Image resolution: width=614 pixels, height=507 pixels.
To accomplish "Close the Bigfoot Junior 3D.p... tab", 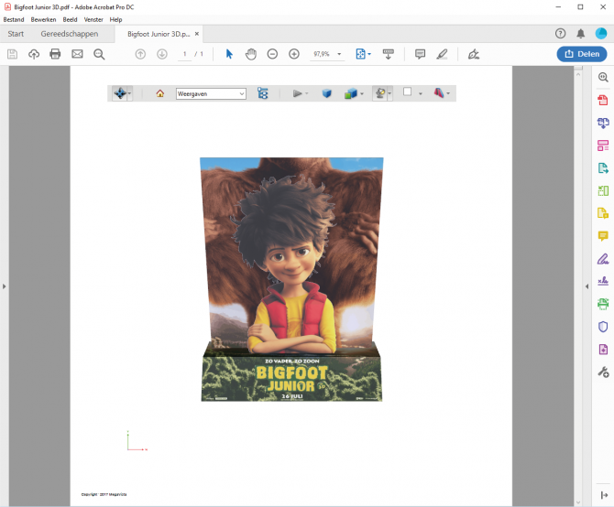I will coord(197,34).
